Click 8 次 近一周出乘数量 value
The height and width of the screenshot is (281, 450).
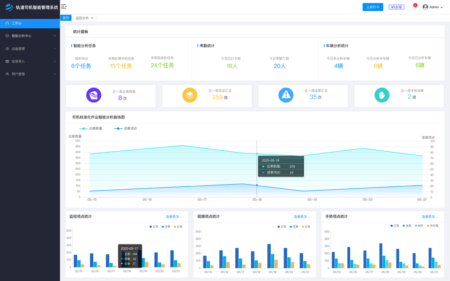122,98
